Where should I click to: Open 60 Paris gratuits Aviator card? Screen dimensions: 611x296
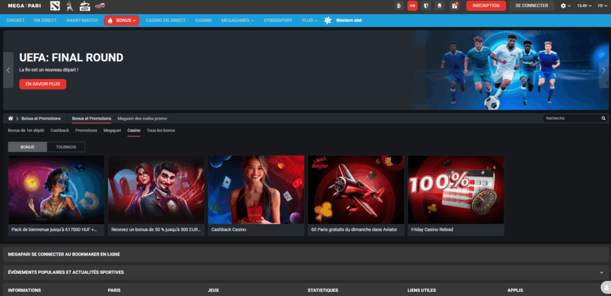[356, 196]
